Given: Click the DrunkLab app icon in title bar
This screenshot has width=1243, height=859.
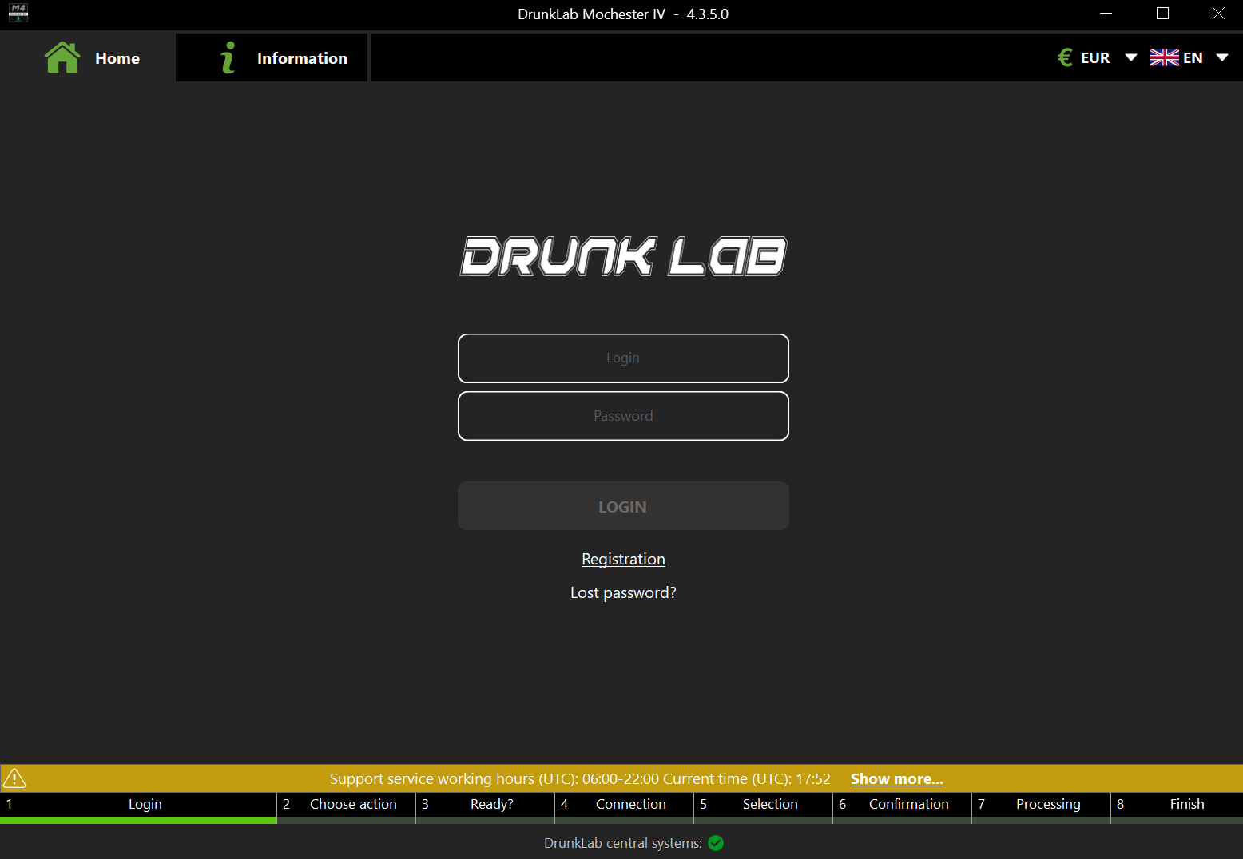Looking at the screenshot, I should [18, 13].
